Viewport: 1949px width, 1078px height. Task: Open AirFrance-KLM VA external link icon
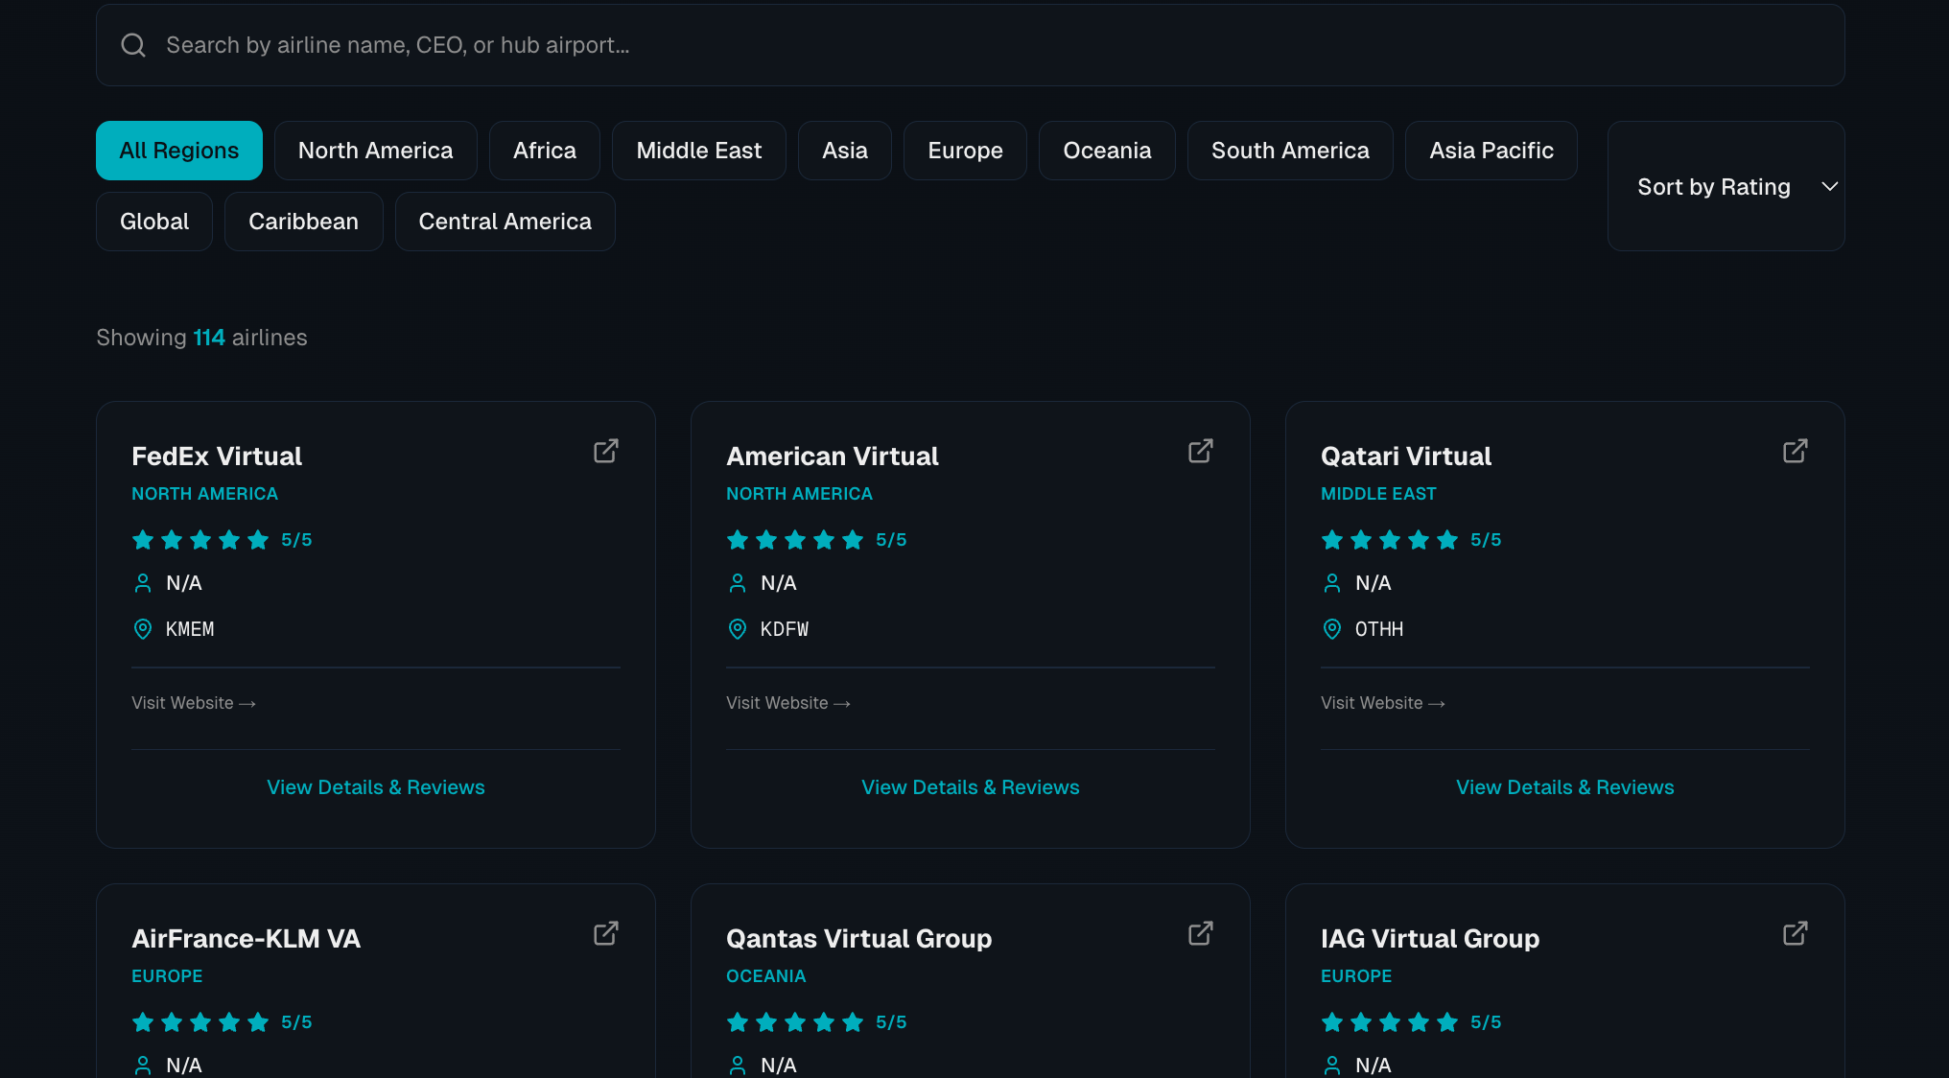[x=605, y=933]
